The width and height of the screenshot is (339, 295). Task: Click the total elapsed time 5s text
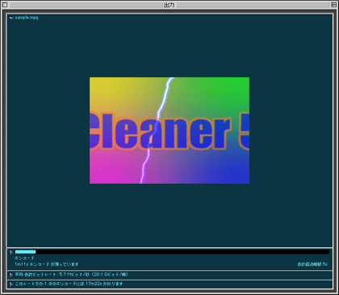tap(312, 264)
